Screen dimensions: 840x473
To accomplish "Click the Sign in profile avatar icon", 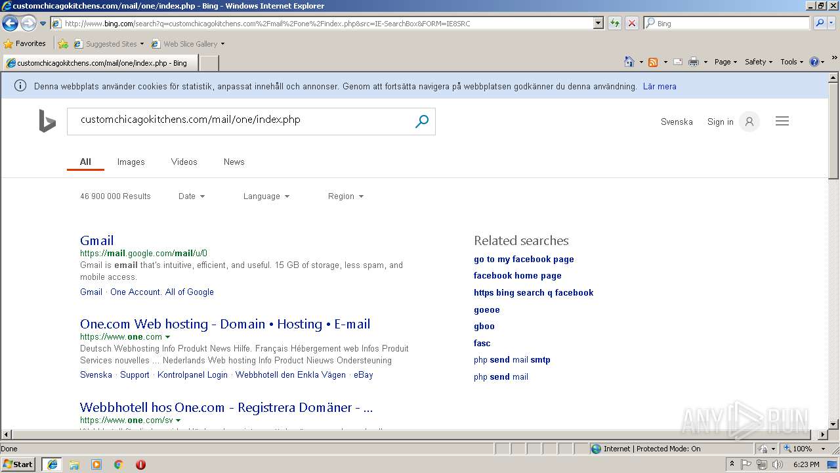I will (x=749, y=122).
